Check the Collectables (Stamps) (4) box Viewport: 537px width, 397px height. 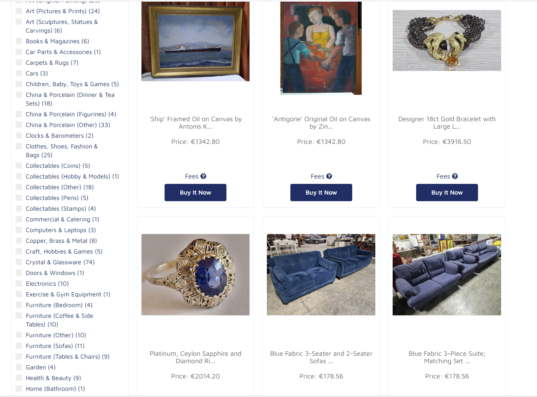click(x=19, y=209)
